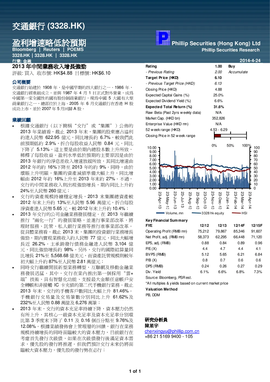Select the Div. Yield 12/15F value 7.3%

258,272
